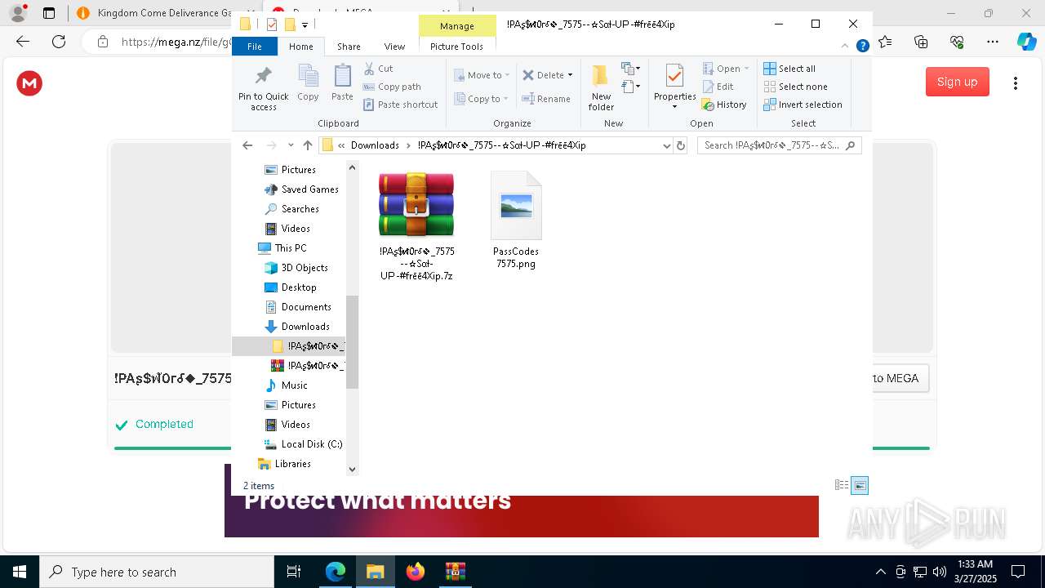1045x588 pixels.
Task: Open Explorer help button
Action: click(x=862, y=47)
